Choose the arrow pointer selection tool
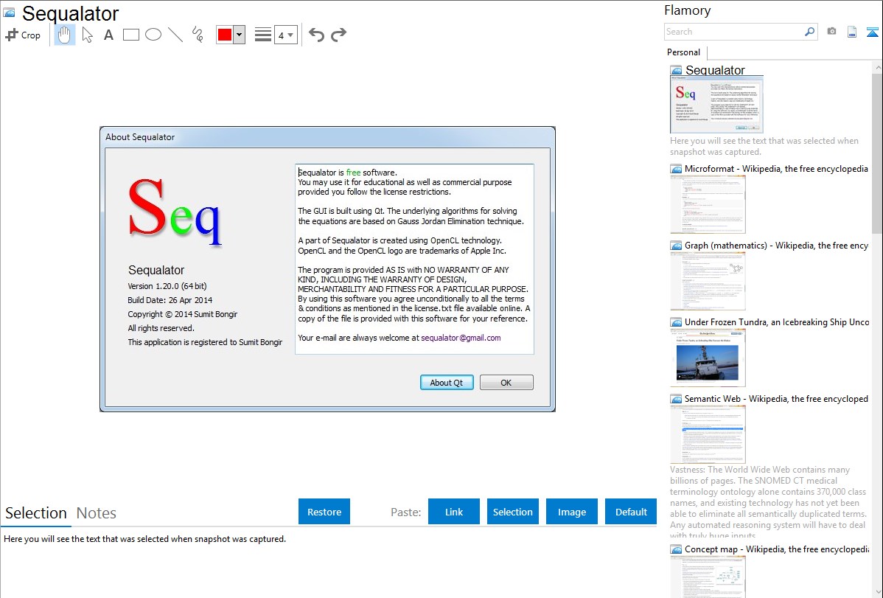The image size is (883, 598). coord(87,35)
